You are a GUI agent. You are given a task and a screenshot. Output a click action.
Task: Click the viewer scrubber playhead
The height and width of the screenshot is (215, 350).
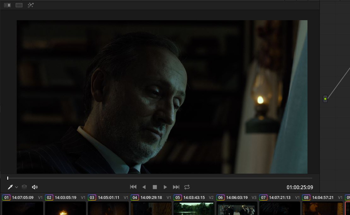coord(8,178)
